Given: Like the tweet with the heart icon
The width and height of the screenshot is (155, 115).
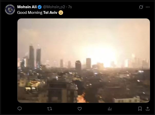Looking at the screenshot, I should 80,109.
